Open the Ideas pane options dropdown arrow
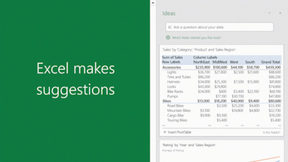The image size is (288, 162). [x=269, y=13]
